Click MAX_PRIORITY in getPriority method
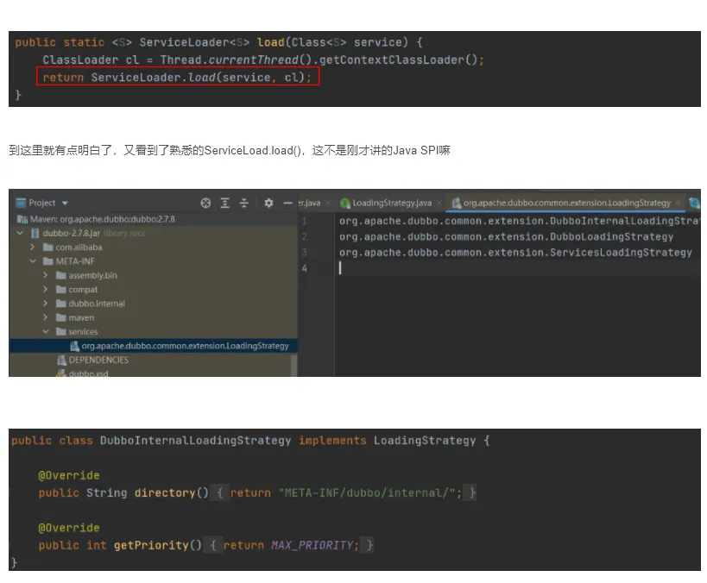Image resolution: width=707 pixels, height=583 pixels. coord(312,546)
